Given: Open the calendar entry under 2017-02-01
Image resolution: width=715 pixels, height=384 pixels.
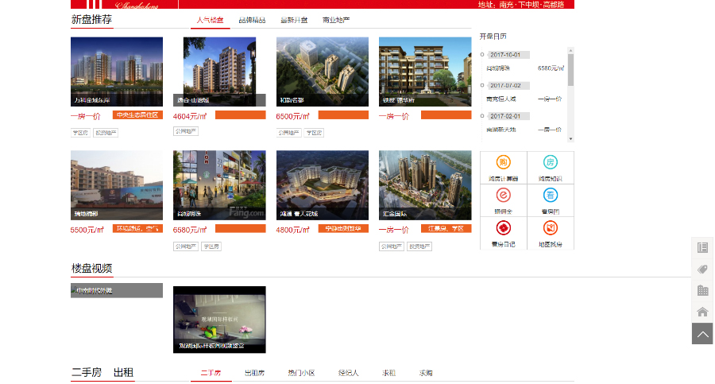Looking at the screenshot, I should click(x=501, y=130).
